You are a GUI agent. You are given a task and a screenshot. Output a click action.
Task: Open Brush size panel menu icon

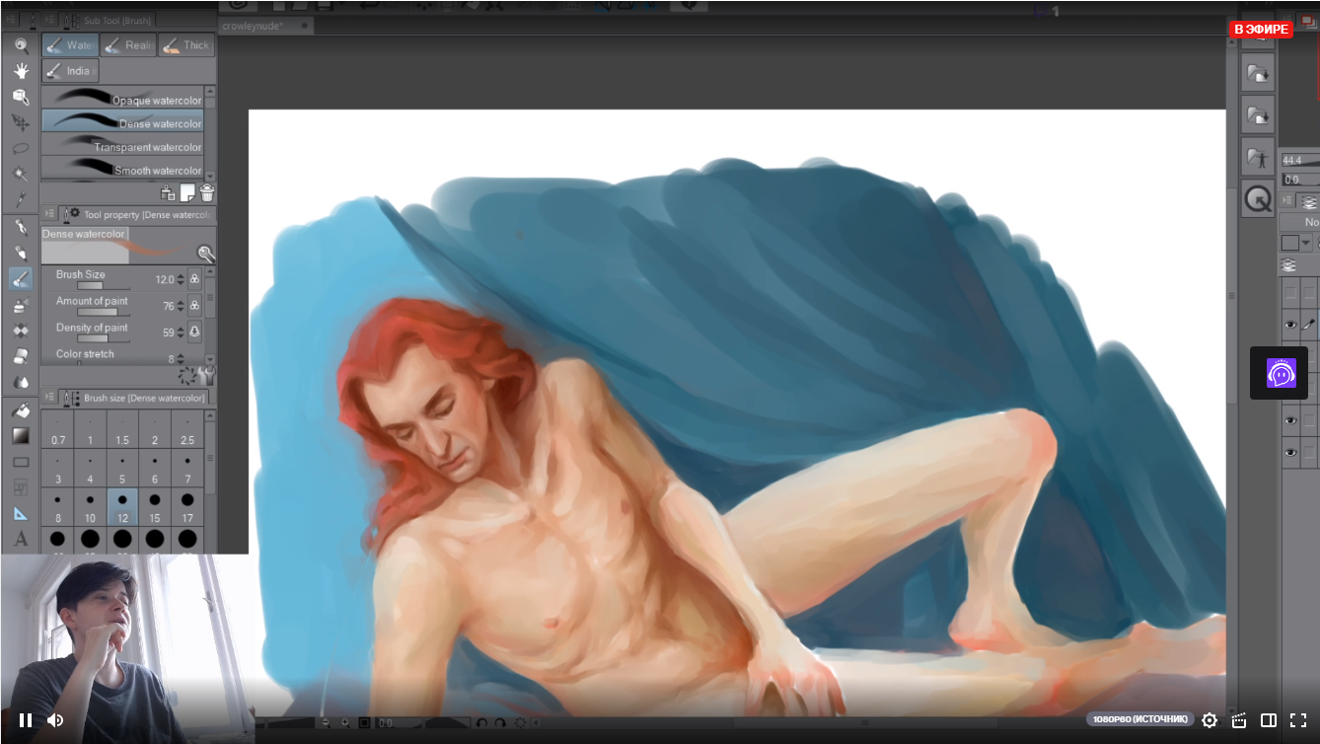(x=50, y=397)
